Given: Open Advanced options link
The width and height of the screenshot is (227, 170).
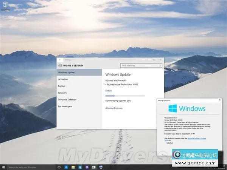Looking at the screenshot, I should pyautogui.click(x=114, y=108).
